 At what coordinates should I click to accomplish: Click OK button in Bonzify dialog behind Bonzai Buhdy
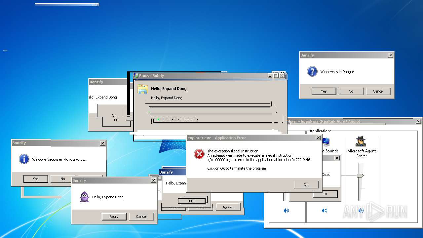(x=116, y=120)
